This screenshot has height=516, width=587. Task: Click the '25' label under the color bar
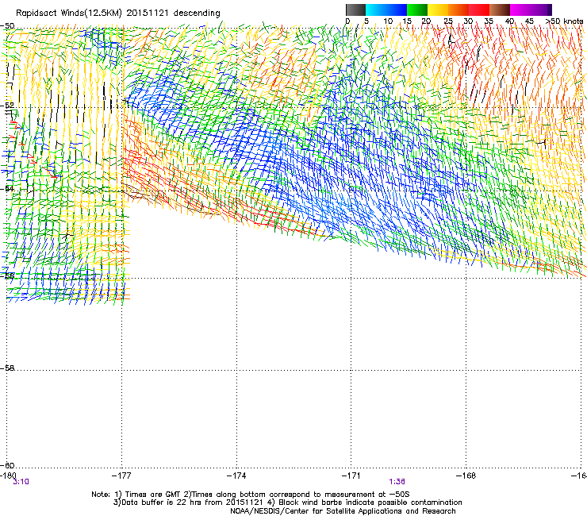(x=448, y=21)
